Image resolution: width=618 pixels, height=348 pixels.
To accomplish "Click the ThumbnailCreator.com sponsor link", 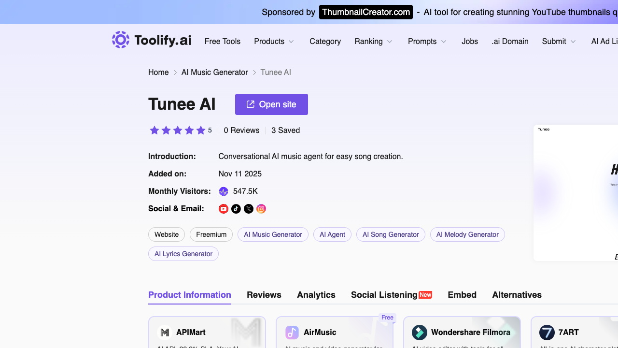I will click(366, 12).
